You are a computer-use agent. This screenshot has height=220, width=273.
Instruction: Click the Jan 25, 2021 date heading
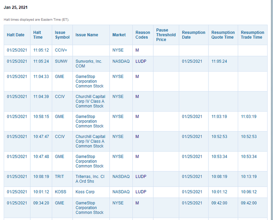coord(16,8)
